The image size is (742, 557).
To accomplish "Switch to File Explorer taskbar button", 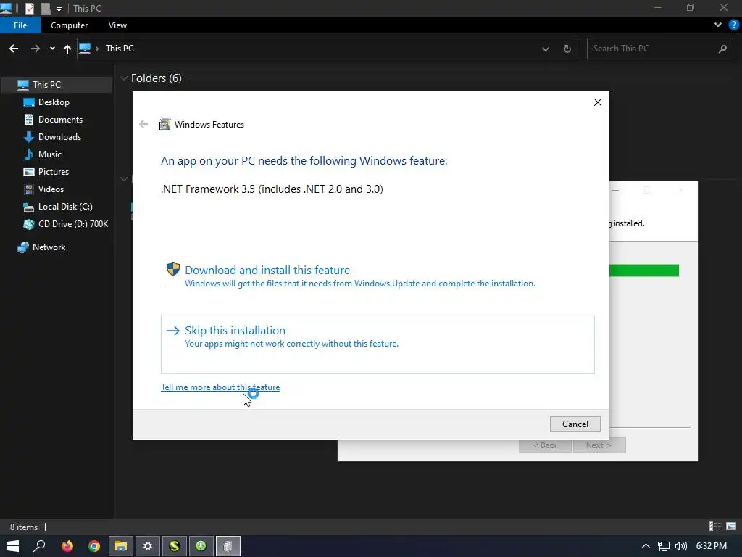I will pos(121,546).
